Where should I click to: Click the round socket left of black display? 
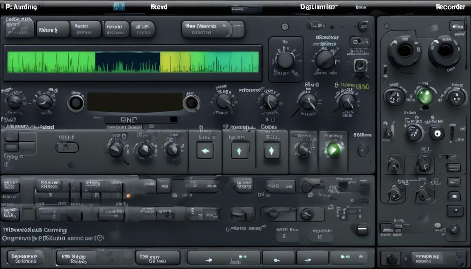[x=76, y=103]
